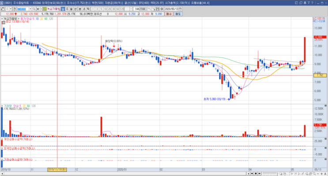Open the interval combo box dropdown after 120
The height and width of the screenshot is (176, 328).
point(131,9)
